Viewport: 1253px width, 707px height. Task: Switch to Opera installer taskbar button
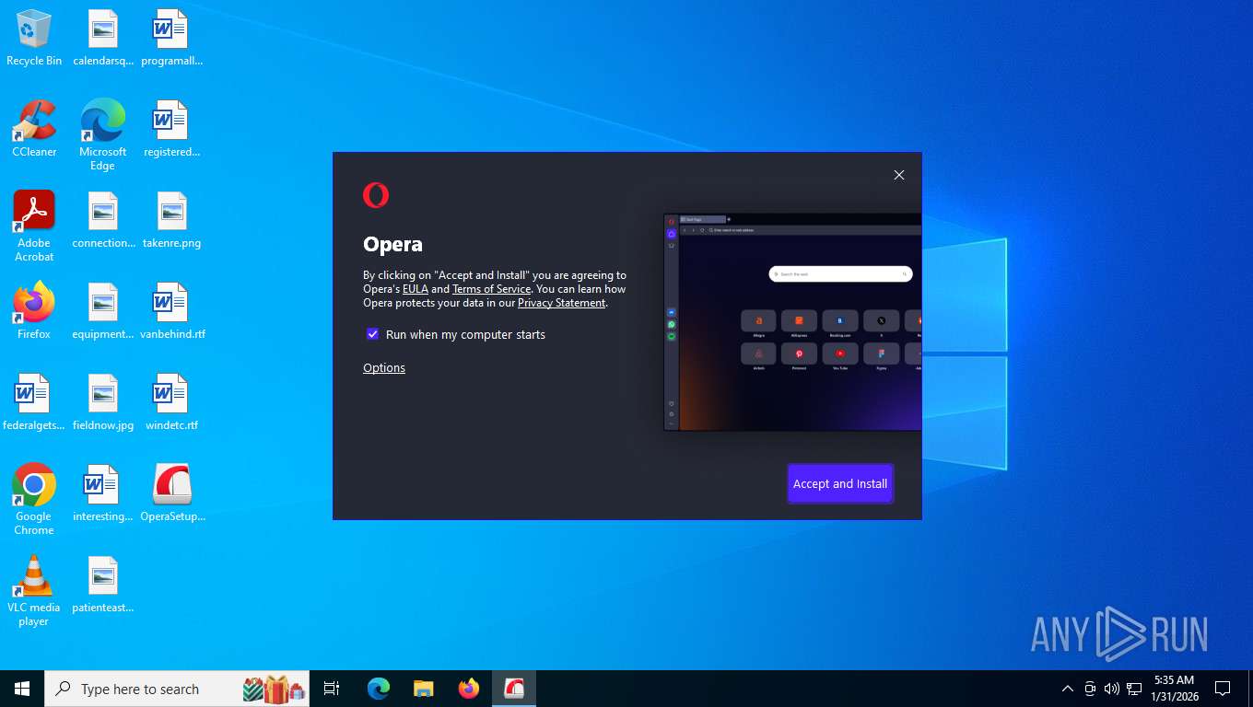tap(514, 689)
